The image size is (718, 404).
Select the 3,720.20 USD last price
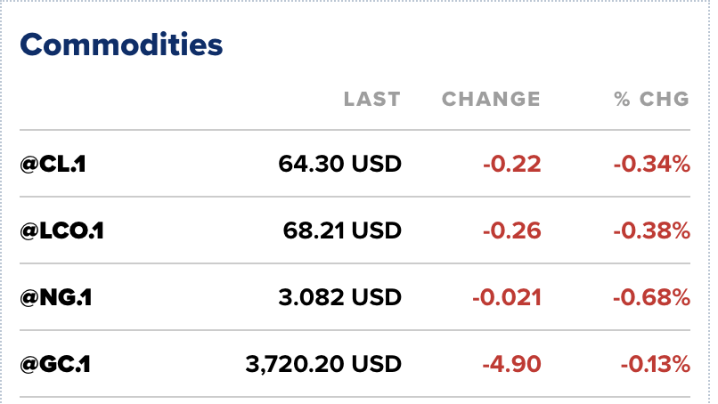(323, 364)
